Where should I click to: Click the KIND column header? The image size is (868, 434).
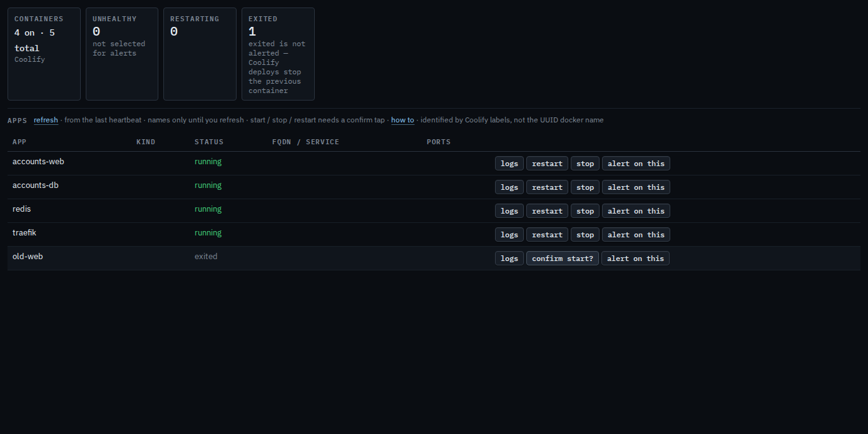146,142
